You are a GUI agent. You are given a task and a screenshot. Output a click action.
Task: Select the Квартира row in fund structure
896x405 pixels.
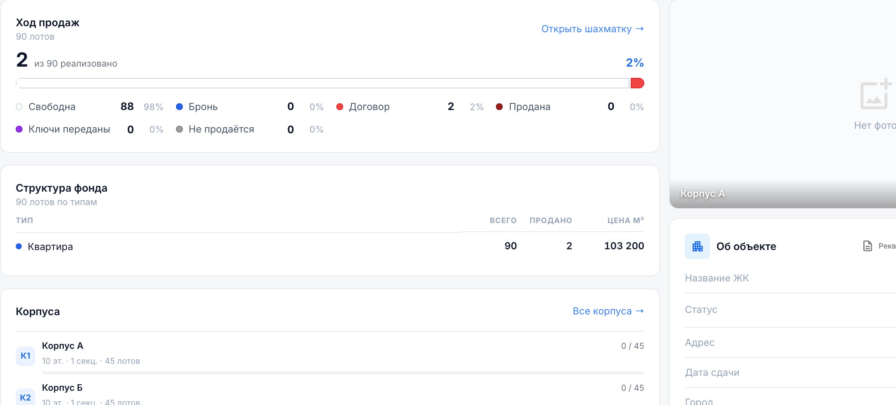click(330, 246)
